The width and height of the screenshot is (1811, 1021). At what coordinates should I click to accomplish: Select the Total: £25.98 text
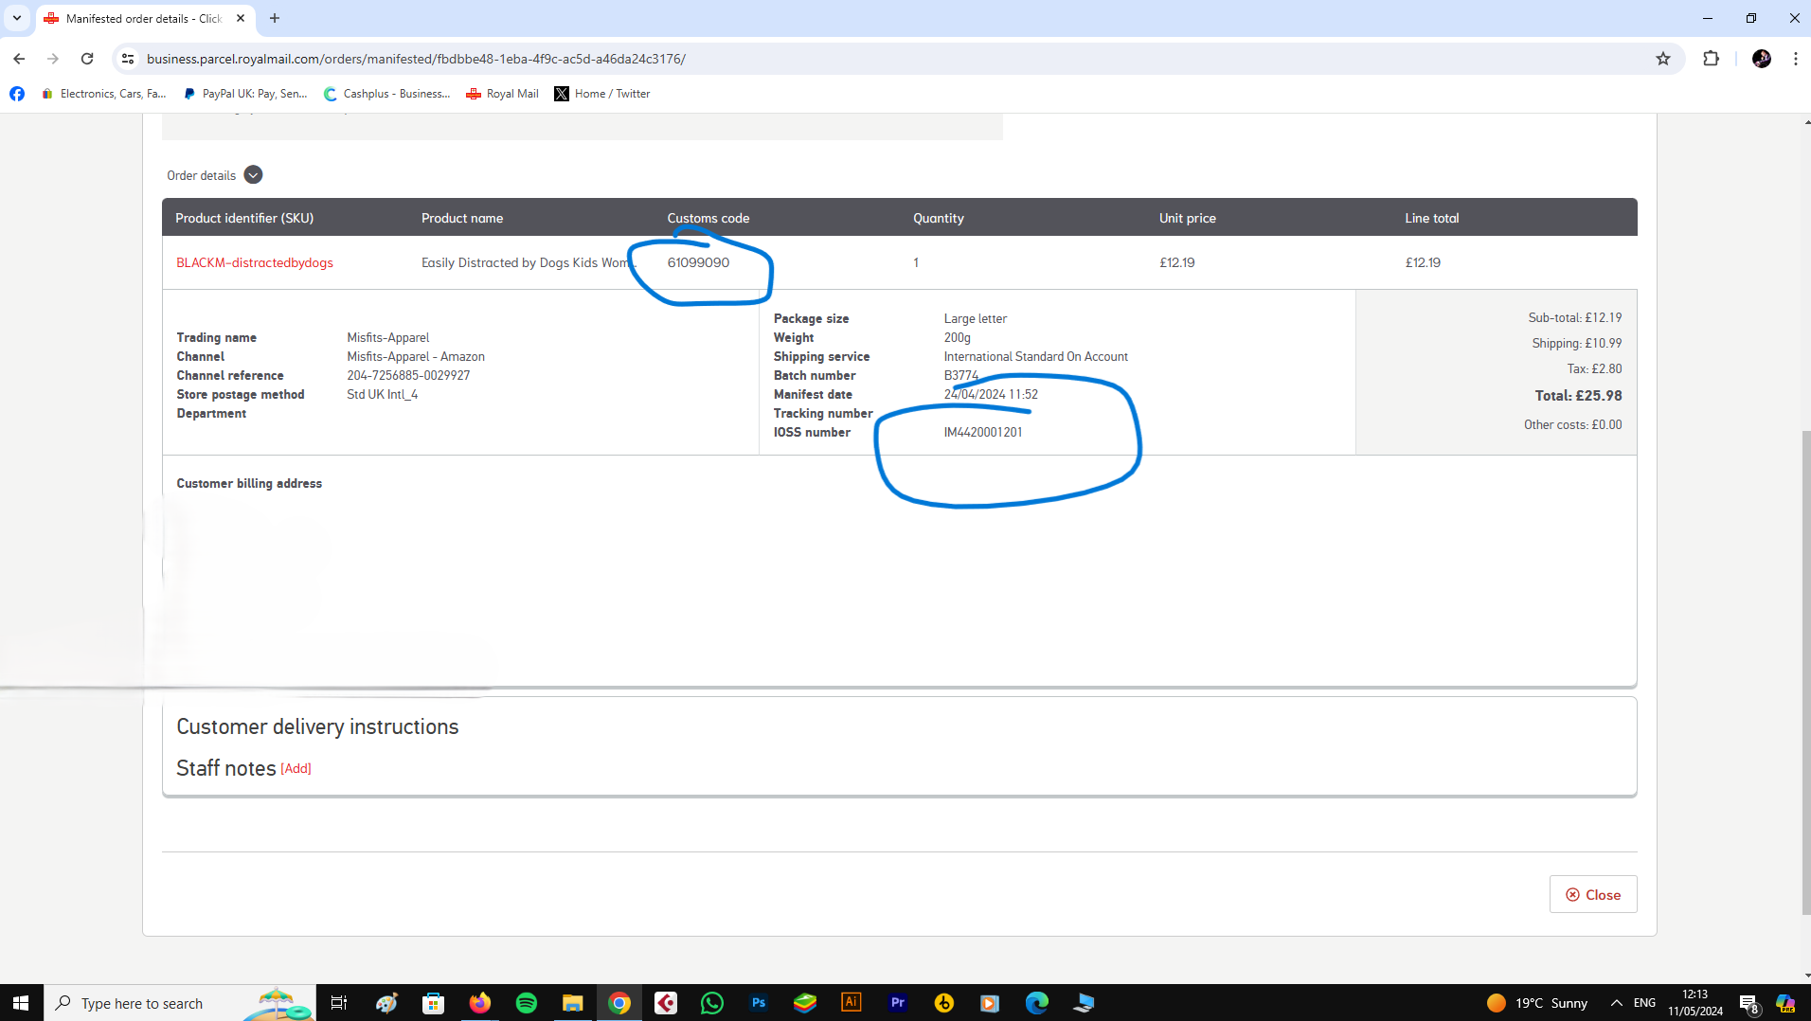click(x=1578, y=396)
